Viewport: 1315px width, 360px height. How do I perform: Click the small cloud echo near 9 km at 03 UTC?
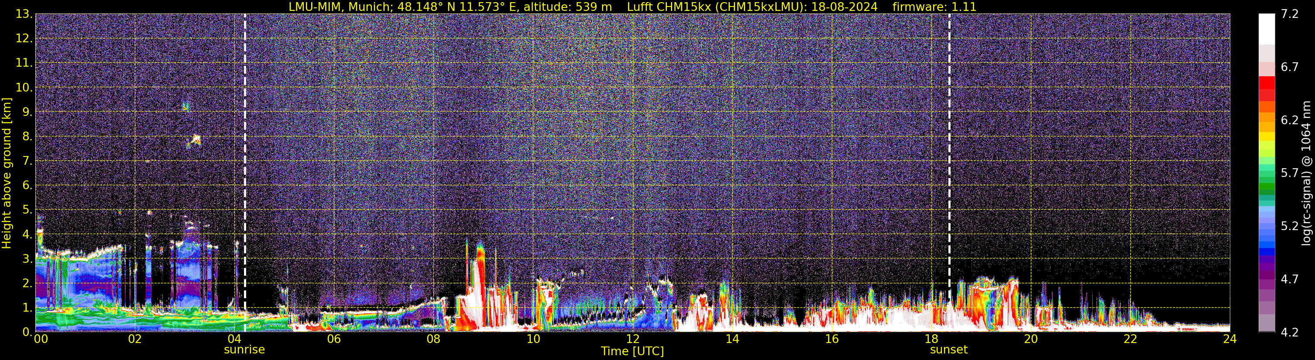[186, 107]
